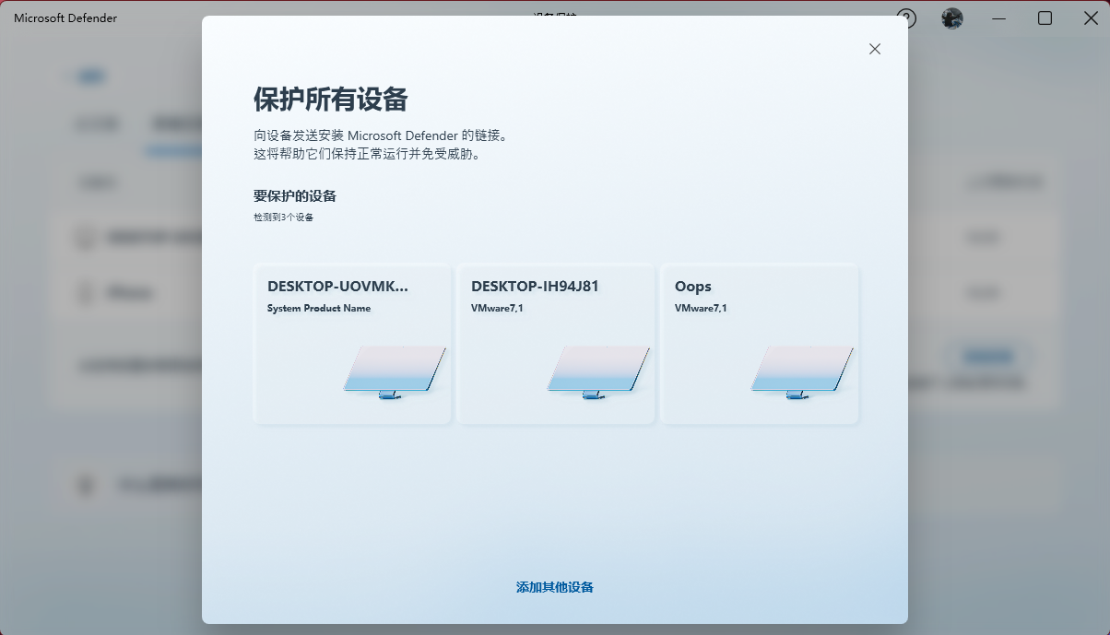The image size is (1110, 635).
Task: Select the DESKTOP-UOVMK device card
Action: 352,344
